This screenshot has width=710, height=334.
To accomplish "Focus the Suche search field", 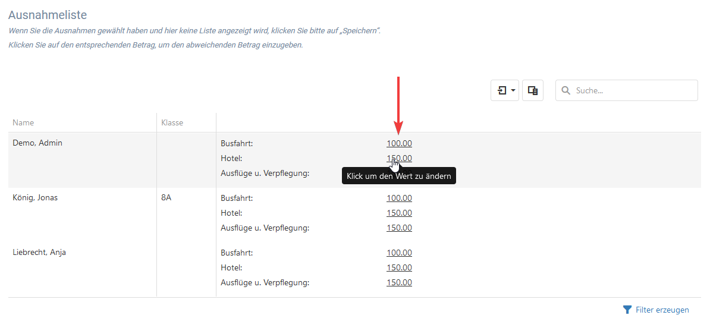I will coord(627,90).
